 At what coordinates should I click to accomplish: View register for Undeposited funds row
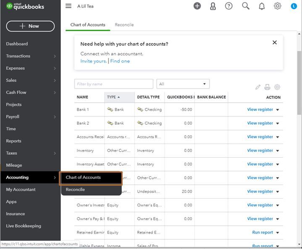(x=260, y=191)
